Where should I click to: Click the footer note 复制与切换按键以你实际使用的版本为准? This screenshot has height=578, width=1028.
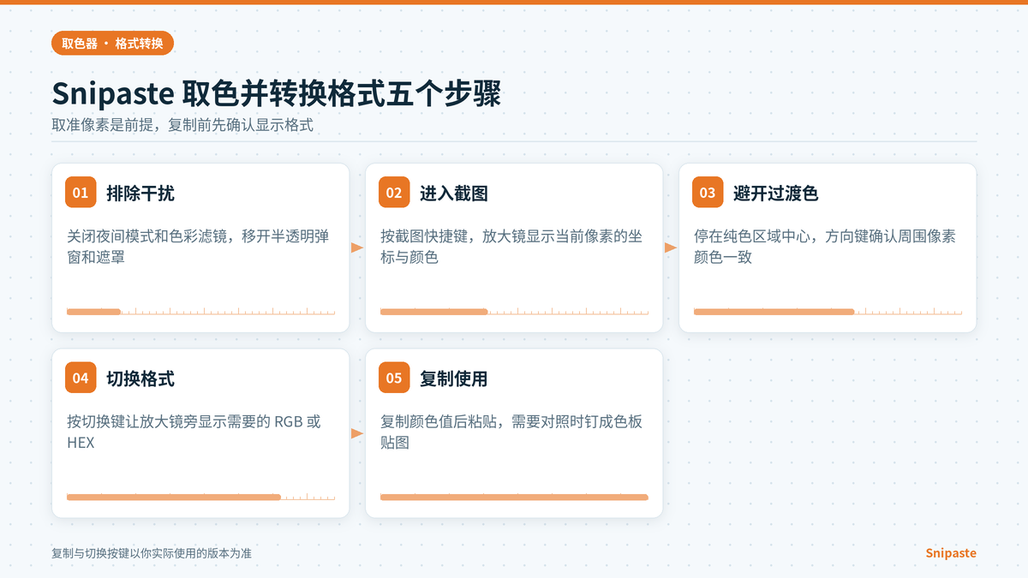(152, 553)
